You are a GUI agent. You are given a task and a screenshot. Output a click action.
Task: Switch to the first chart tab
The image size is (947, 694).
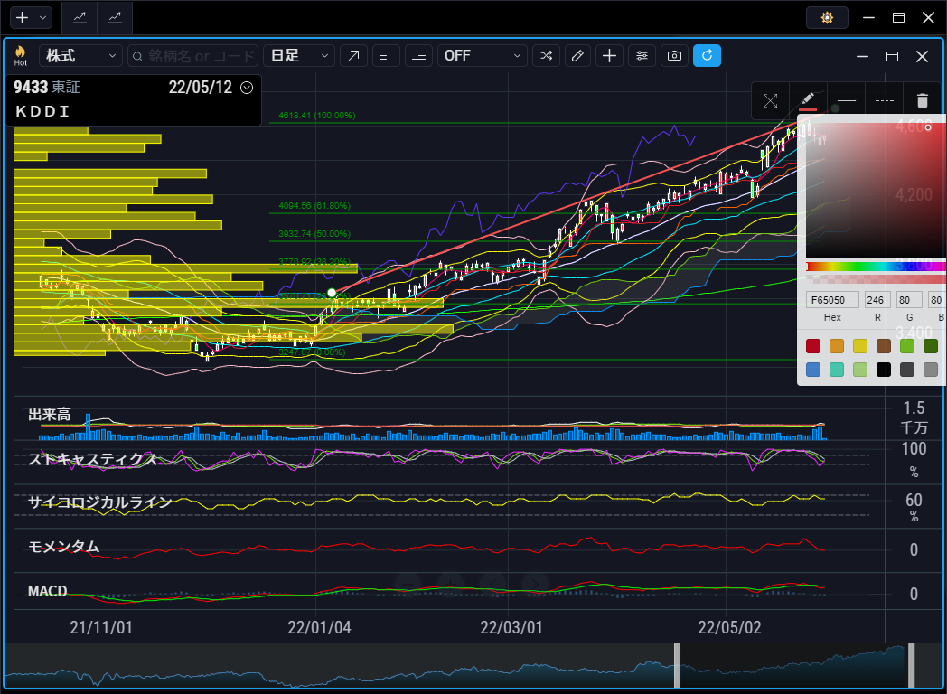[x=80, y=17]
